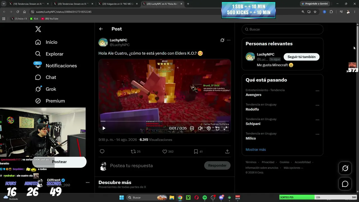Open the tab search dropdown arrow
Screen dimensions: 359x202
point(4,4)
